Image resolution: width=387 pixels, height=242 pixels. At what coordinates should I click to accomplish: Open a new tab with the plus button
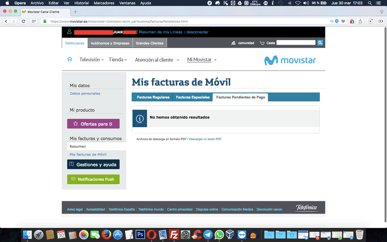click(x=75, y=12)
